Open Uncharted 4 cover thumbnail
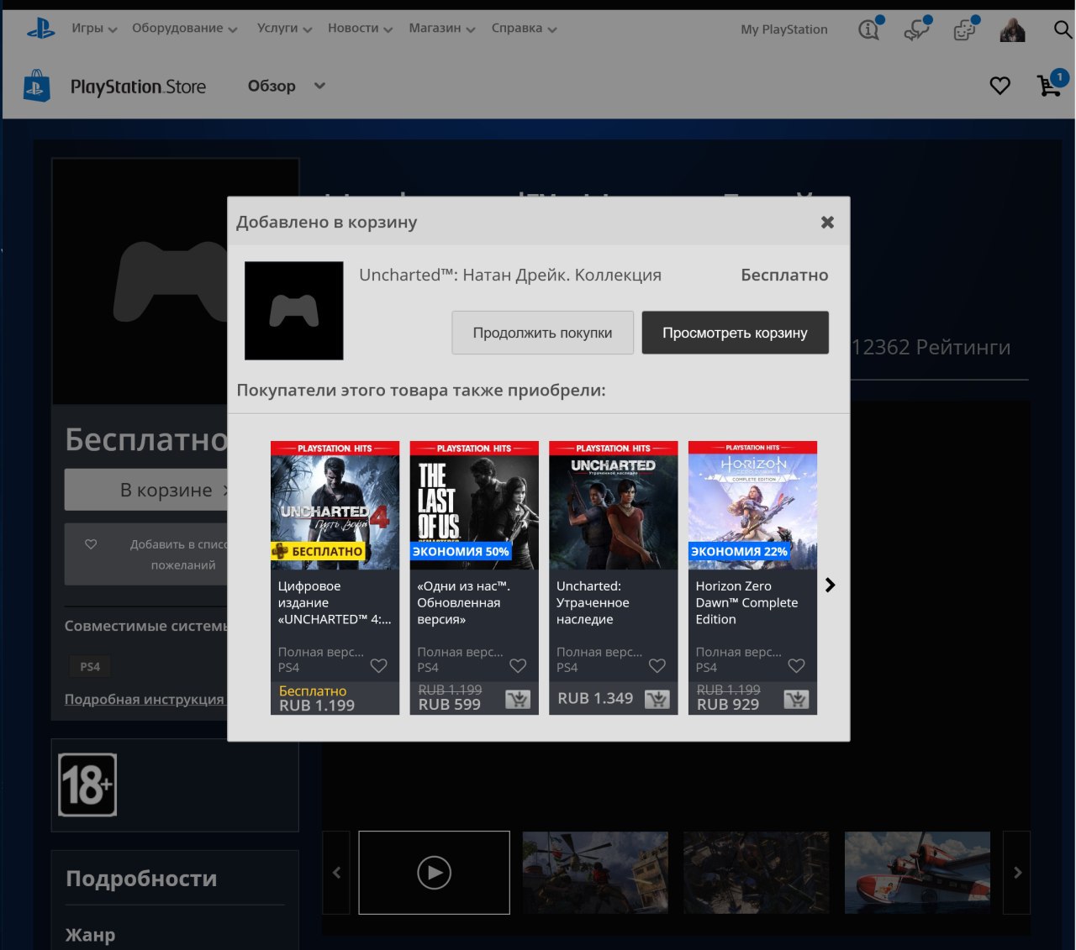The height and width of the screenshot is (950, 1076). (335, 506)
